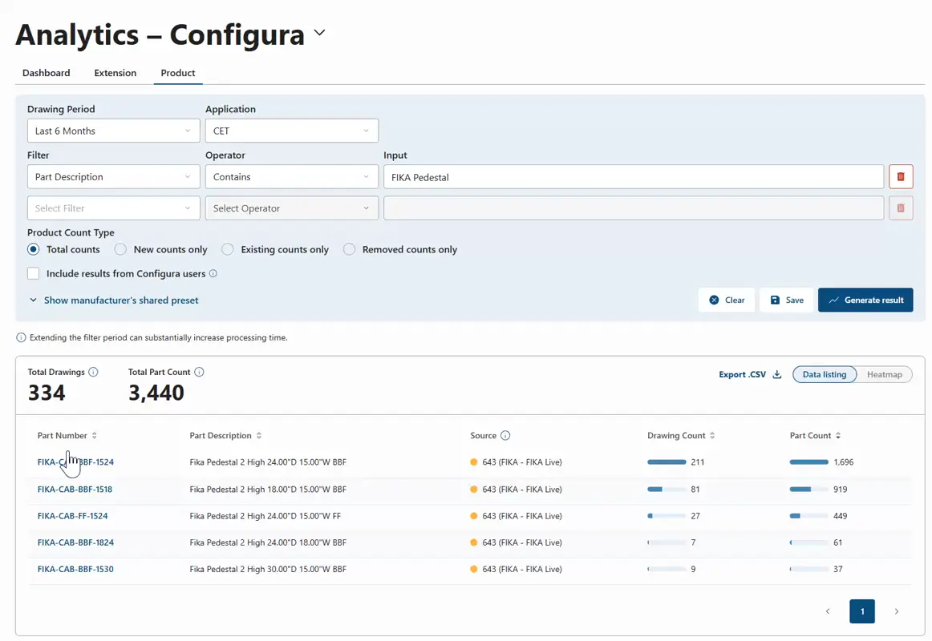The height and width of the screenshot is (641, 932).
Task: Enable Include results from Configura users checkbox
Action: (34, 273)
